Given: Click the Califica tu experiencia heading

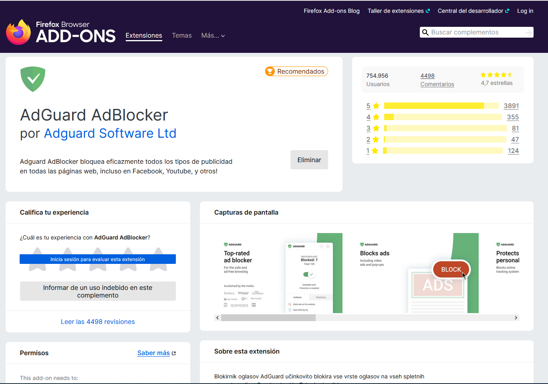Looking at the screenshot, I should tap(54, 213).
